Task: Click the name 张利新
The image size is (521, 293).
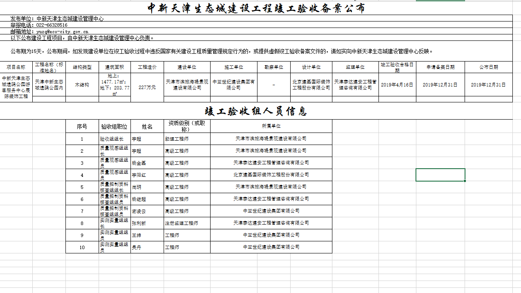Action: 147,223
